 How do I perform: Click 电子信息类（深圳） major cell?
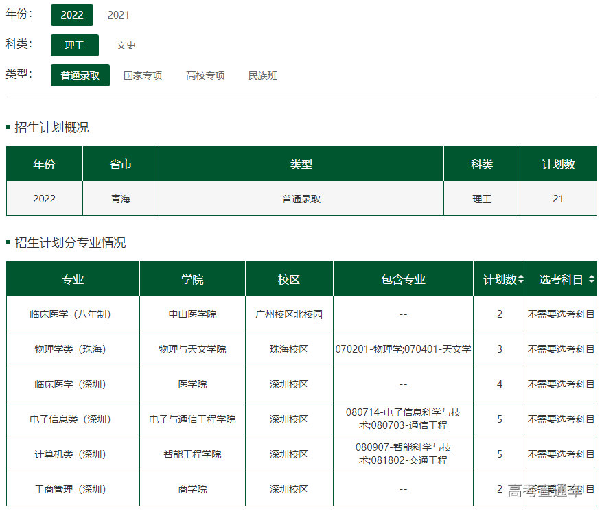(x=73, y=419)
